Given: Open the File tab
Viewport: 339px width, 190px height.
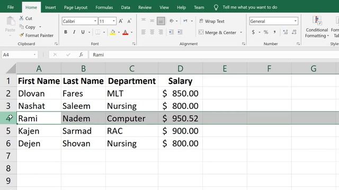Looking at the screenshot, I should pos(11,7).
